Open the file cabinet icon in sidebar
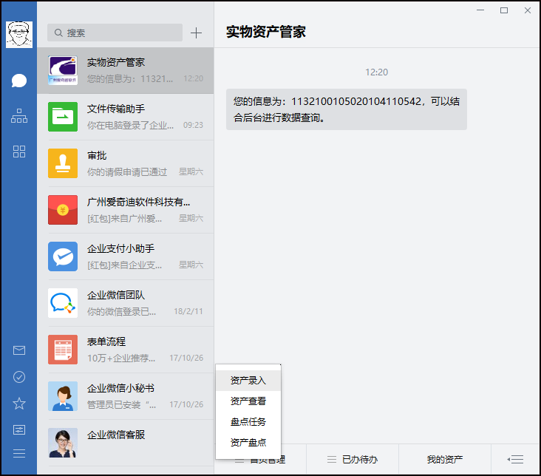541x476 pixels. pos(19,429)
